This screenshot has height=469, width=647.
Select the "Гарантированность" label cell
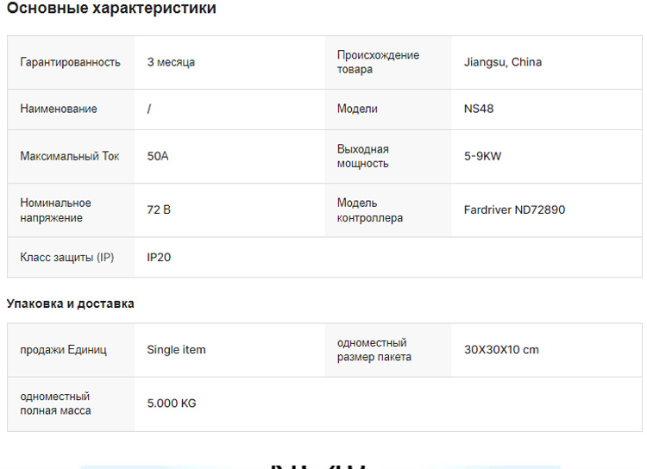point(70,62)
